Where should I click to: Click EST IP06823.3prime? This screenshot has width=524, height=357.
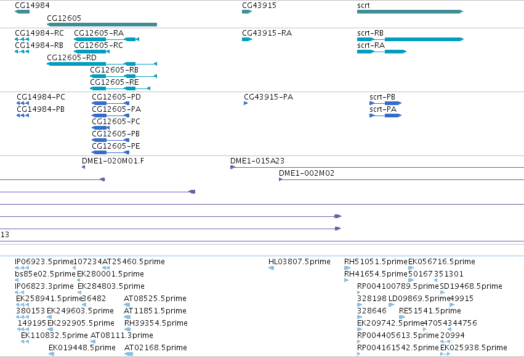point(19,292)
